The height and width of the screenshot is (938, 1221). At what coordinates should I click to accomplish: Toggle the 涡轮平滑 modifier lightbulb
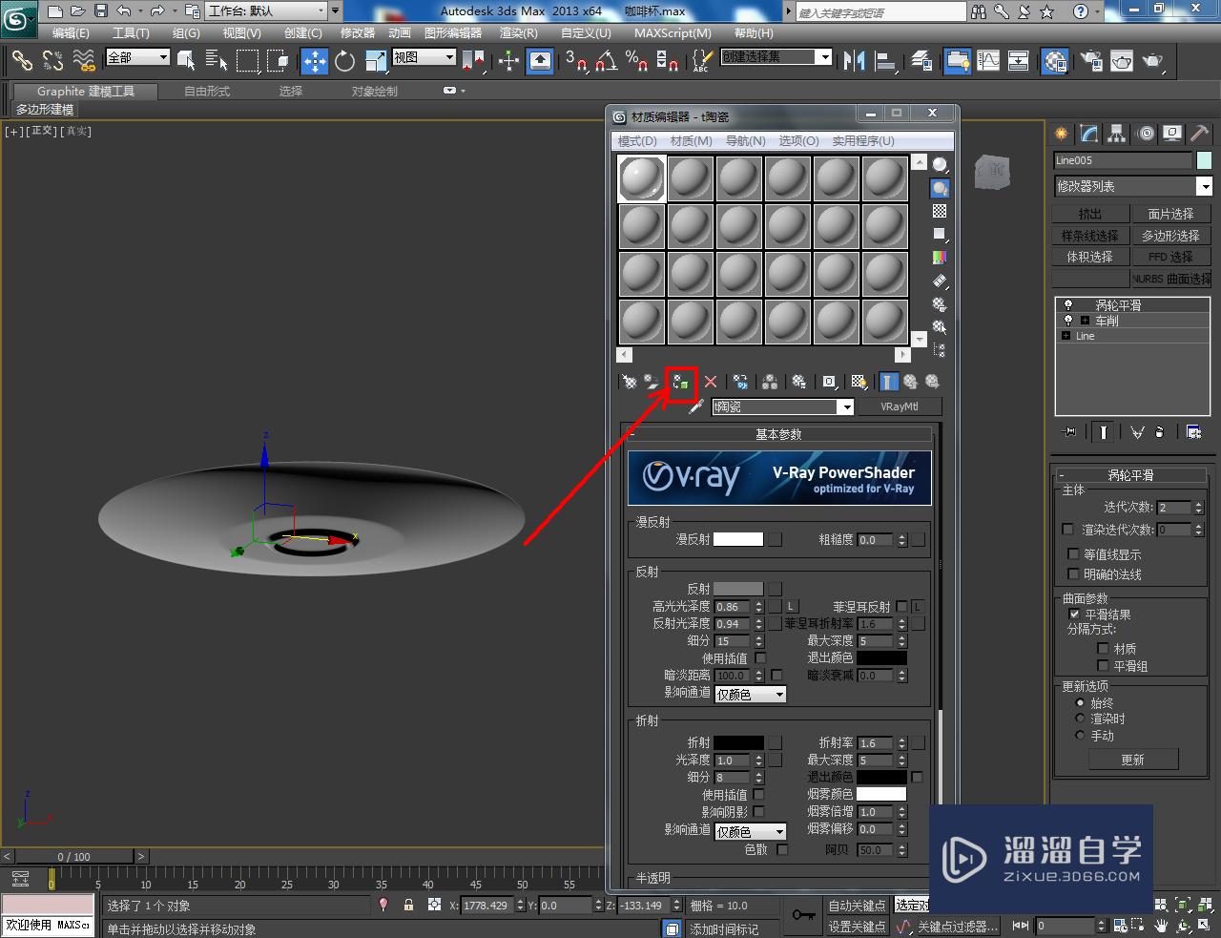[x=1068, y=305]
